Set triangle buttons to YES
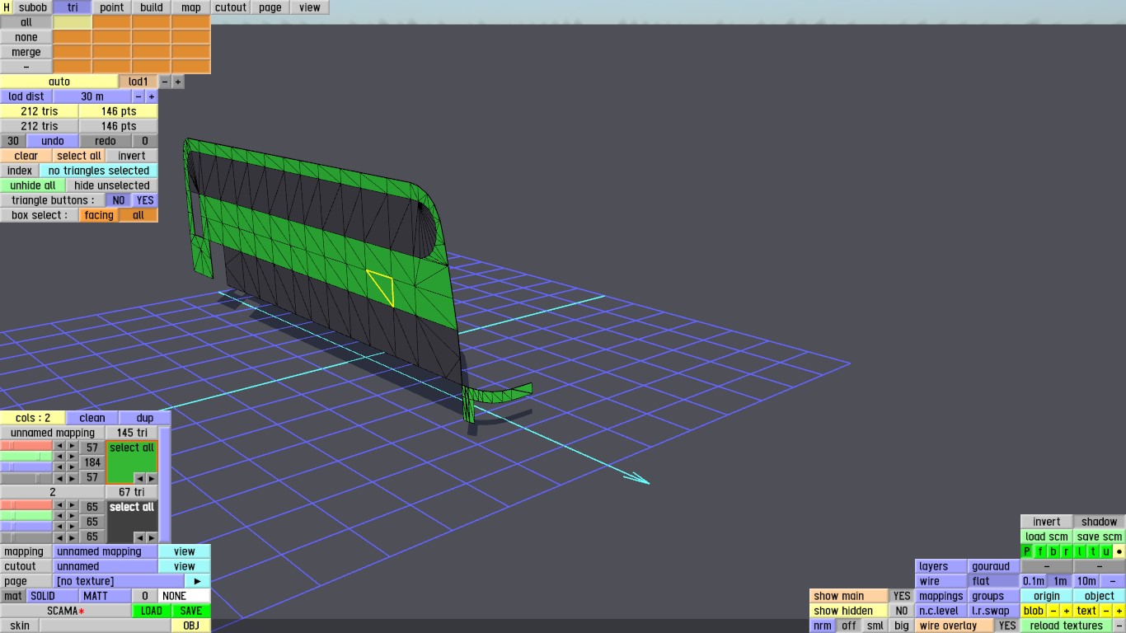Screen dimensions: 1126x633 [x=145, y=200]
